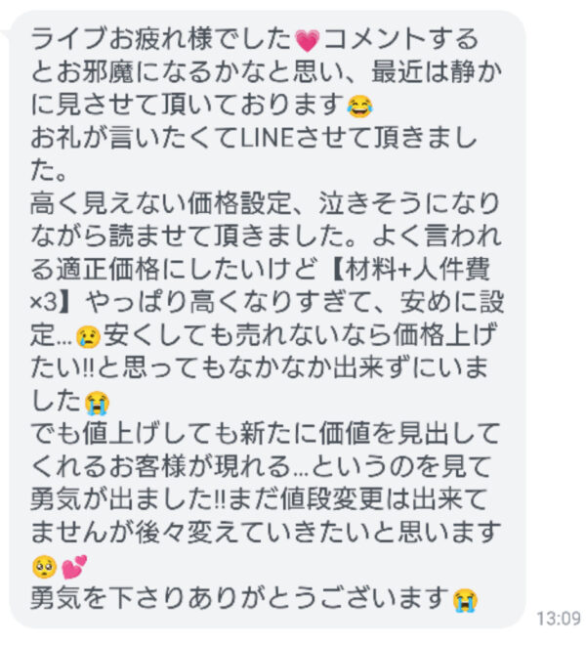Click the pink heart emoji after でした
Image resolution: width=586 pixels, height=645 pixels.
point(308,40)
